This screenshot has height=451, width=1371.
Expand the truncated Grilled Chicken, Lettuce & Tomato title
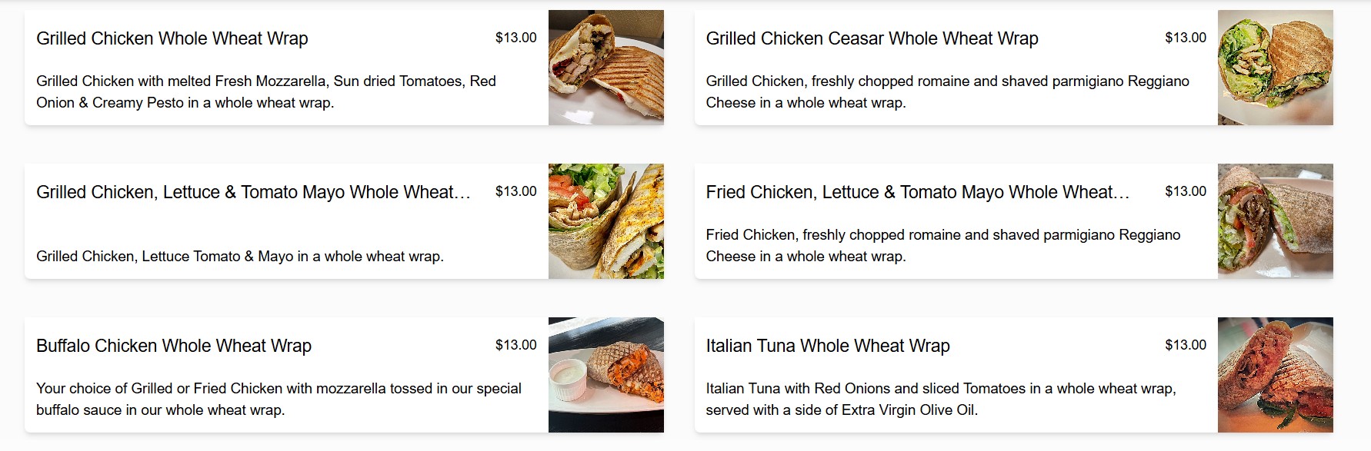click(254, 191)
